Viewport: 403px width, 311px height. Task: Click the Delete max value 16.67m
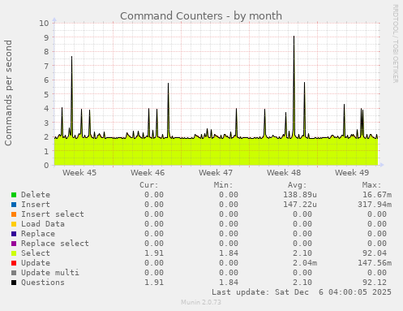click(377, 195)
